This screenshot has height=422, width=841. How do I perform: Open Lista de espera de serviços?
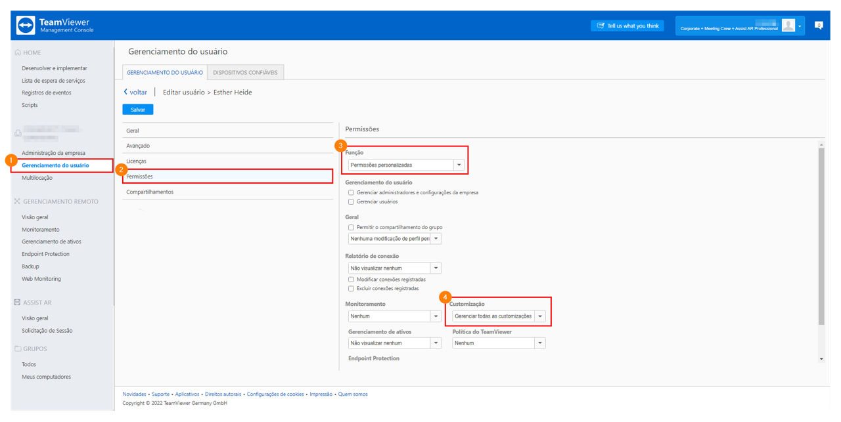pos(53,81)
